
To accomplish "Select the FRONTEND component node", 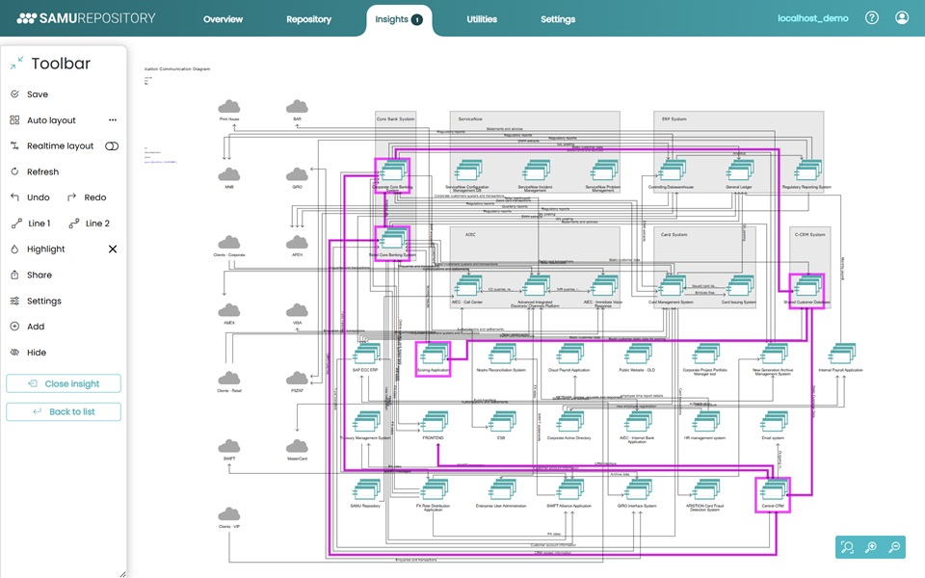I will coord(434,423).
